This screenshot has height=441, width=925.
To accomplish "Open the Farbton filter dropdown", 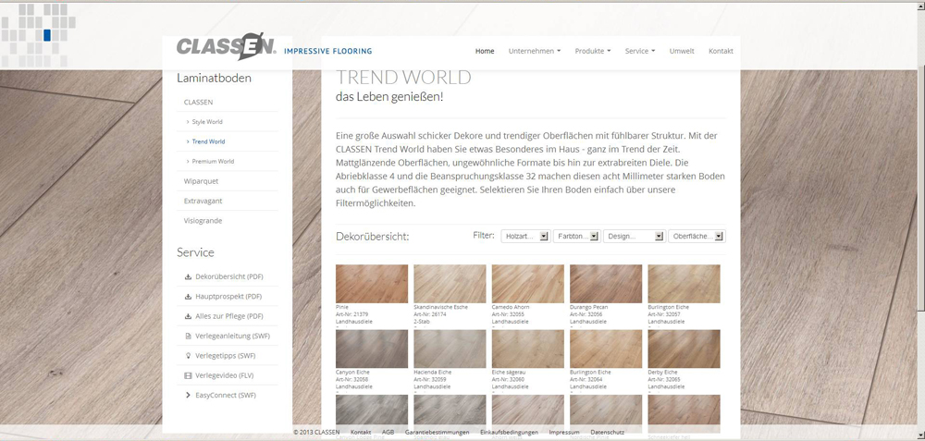I will coord(576,236).
